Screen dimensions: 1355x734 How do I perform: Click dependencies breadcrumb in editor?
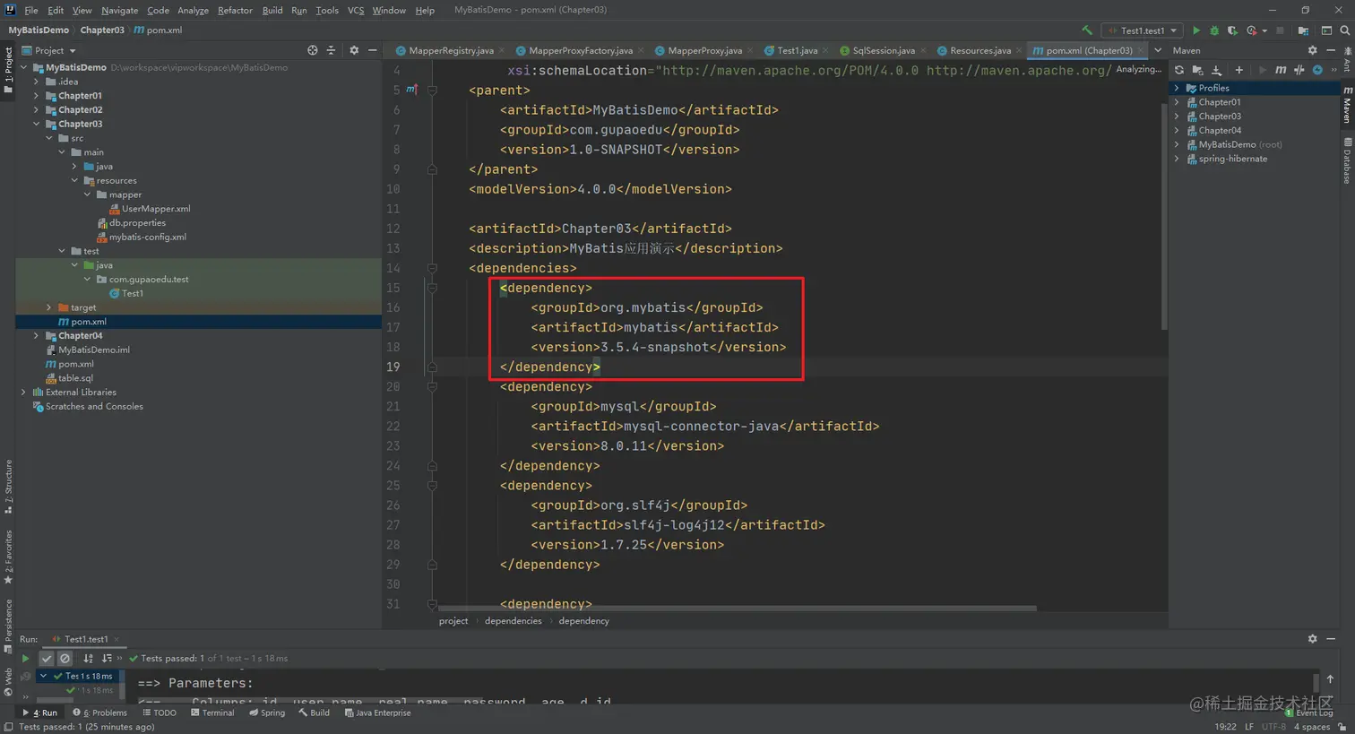click(x=513, y=620)
